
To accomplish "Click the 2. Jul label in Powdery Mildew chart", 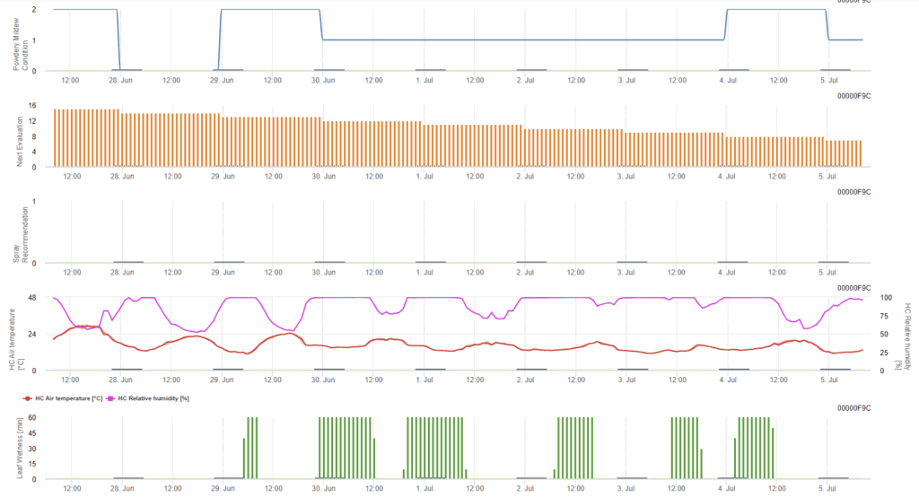I will pos(525,80).
